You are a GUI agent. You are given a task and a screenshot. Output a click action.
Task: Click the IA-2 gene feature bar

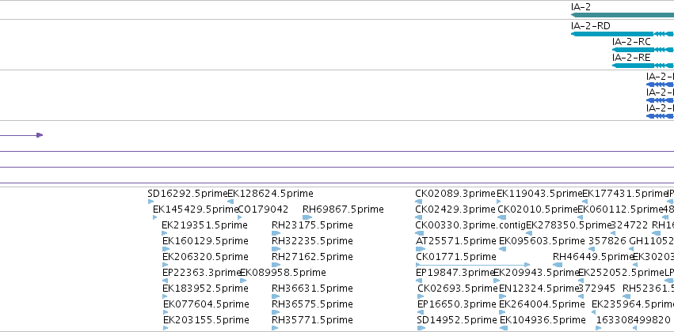pos(623,15)
